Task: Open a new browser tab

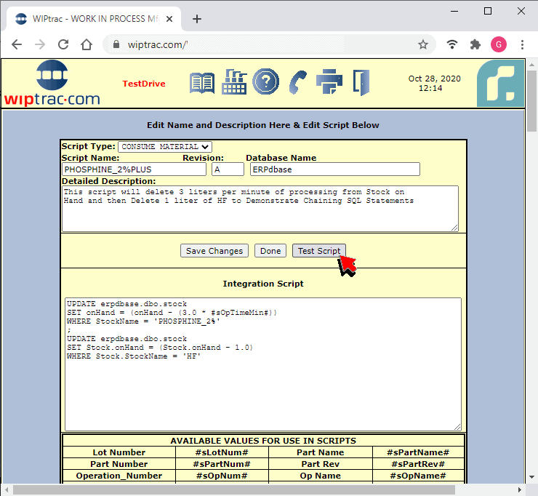Action: [x=196, y=19]
